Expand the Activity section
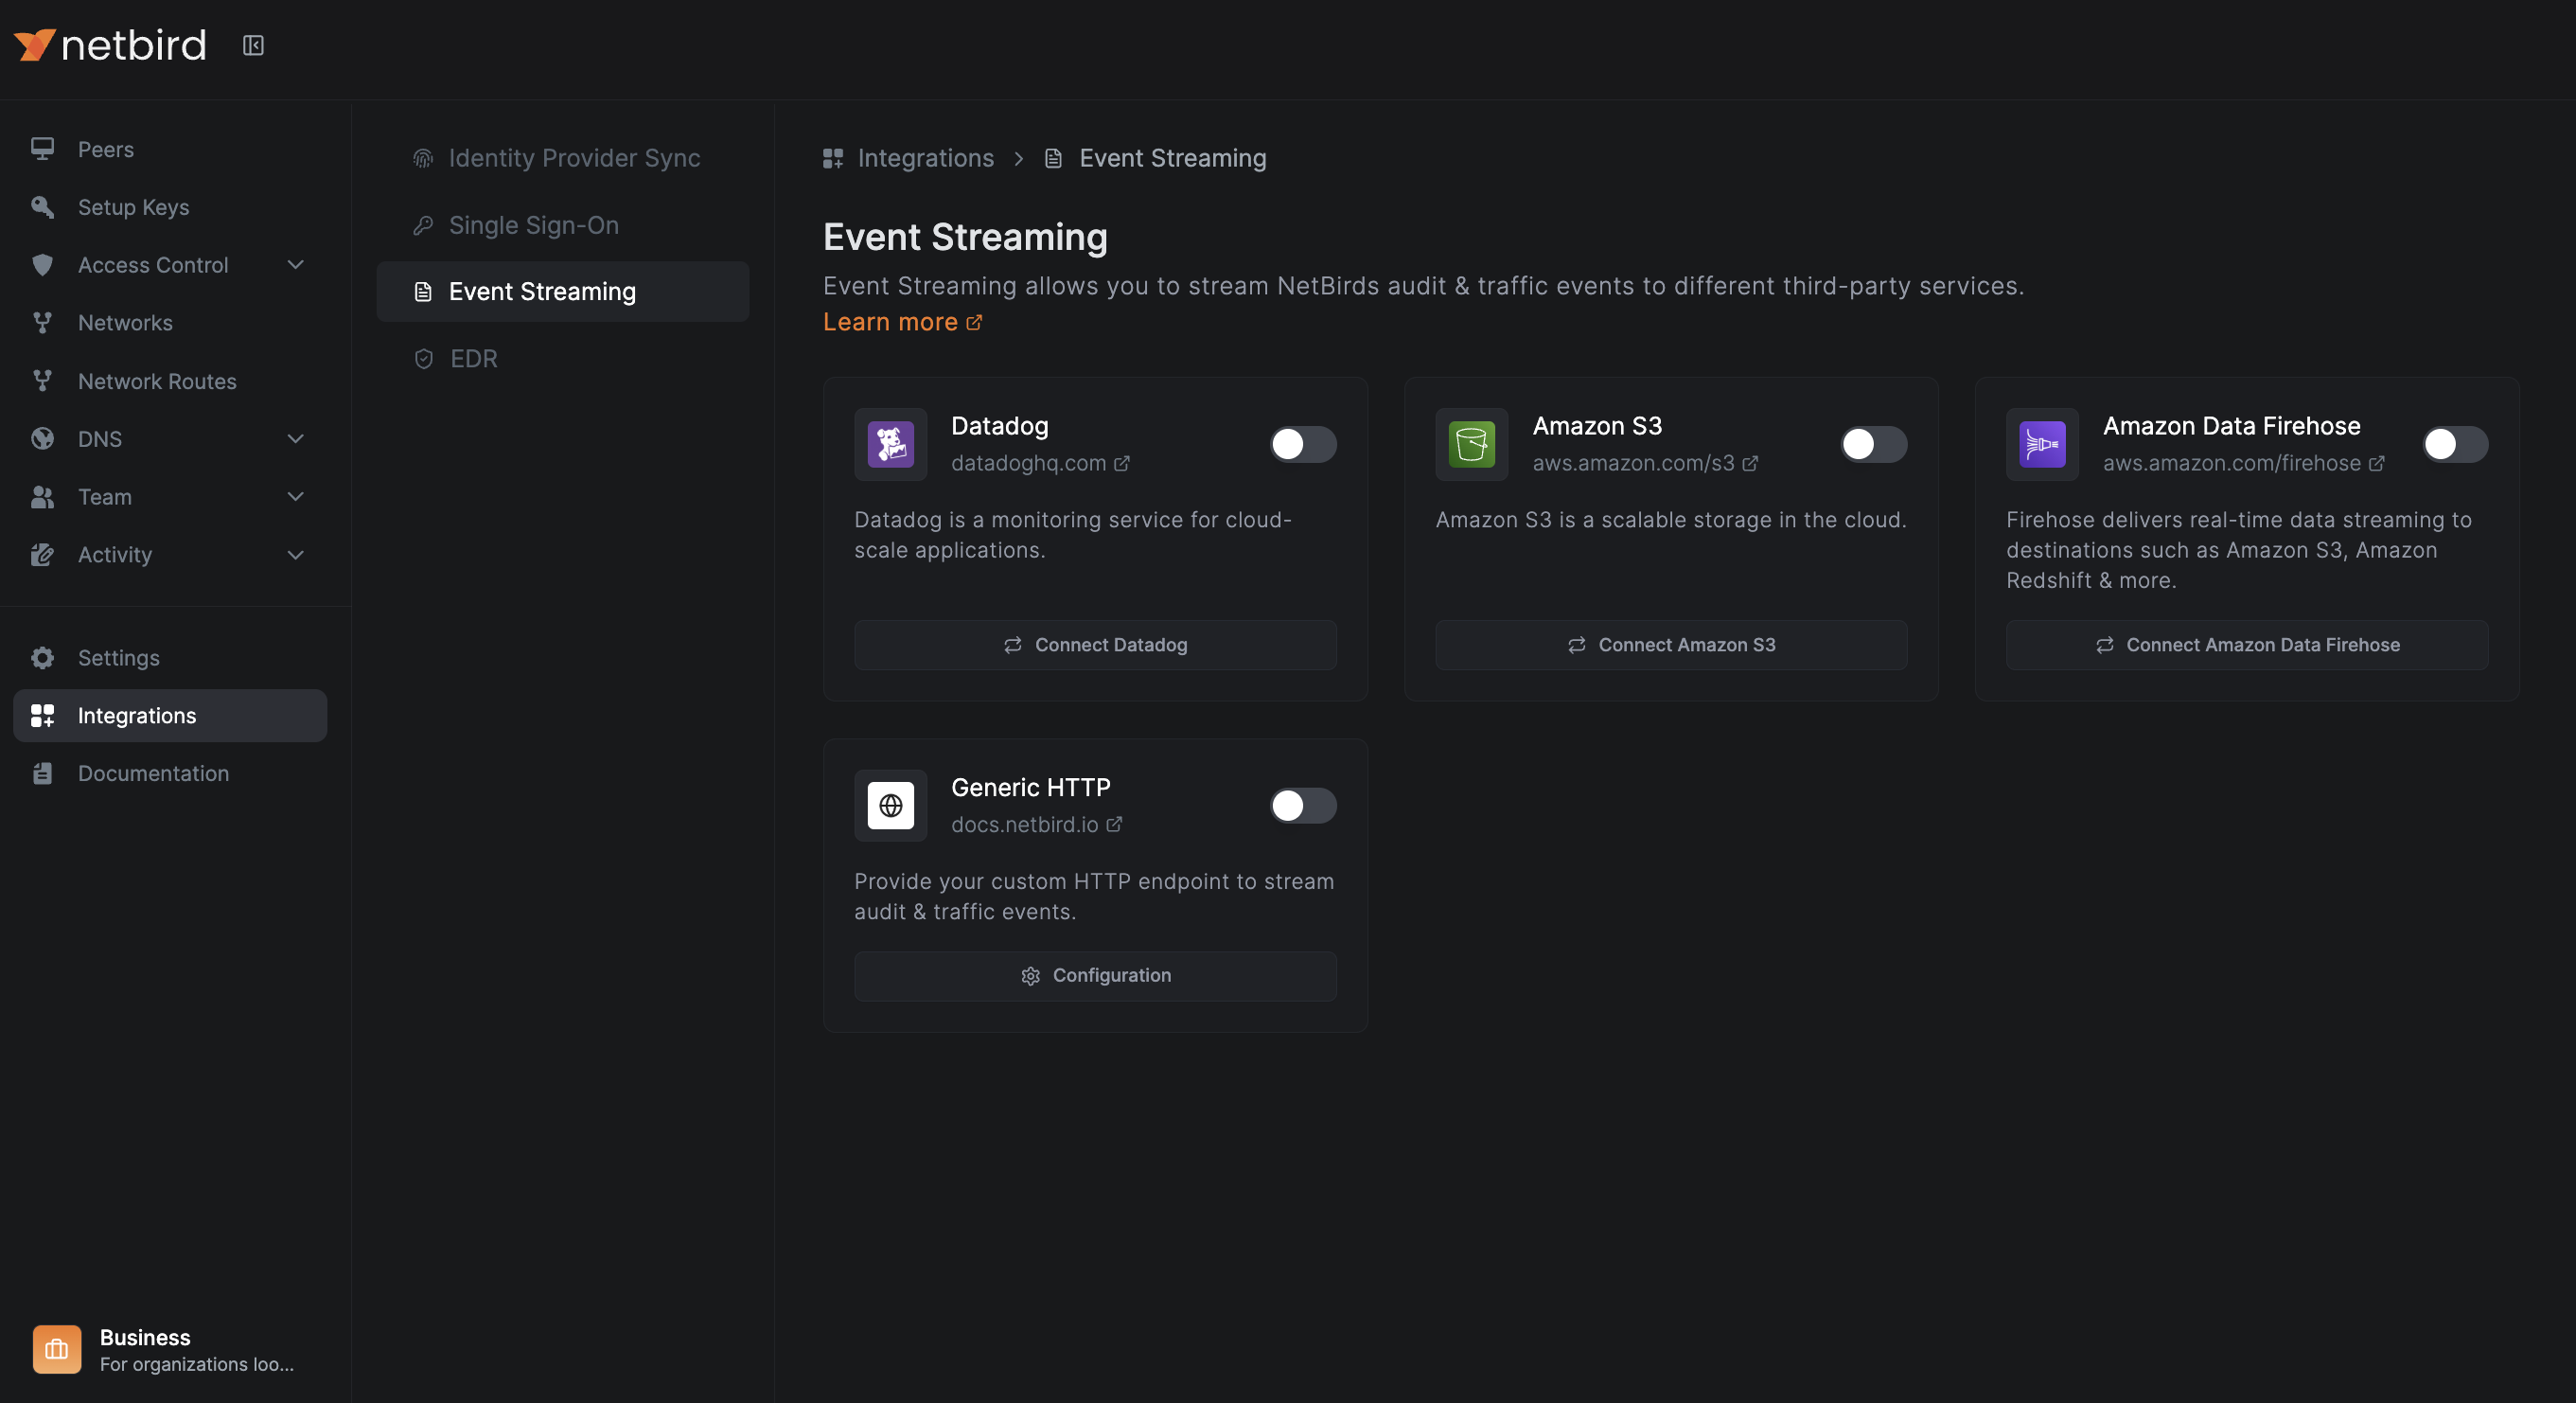This screenshot has height=1403, width=2576. click(295, 555)
